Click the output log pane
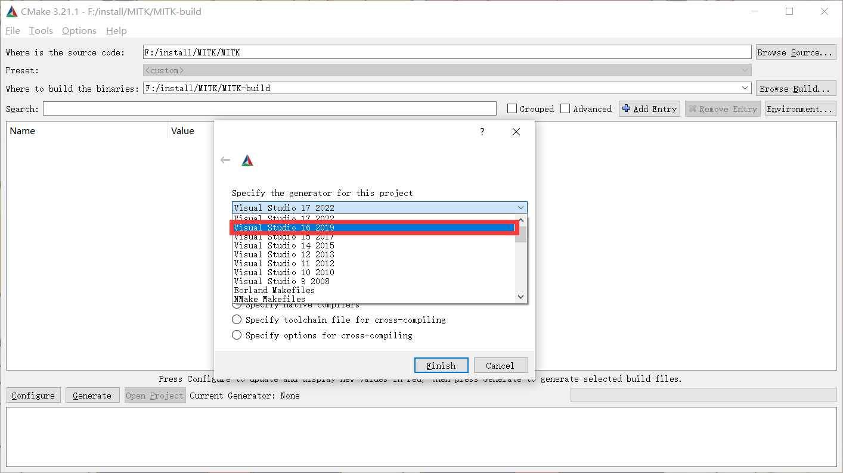 tap(421, 437)
